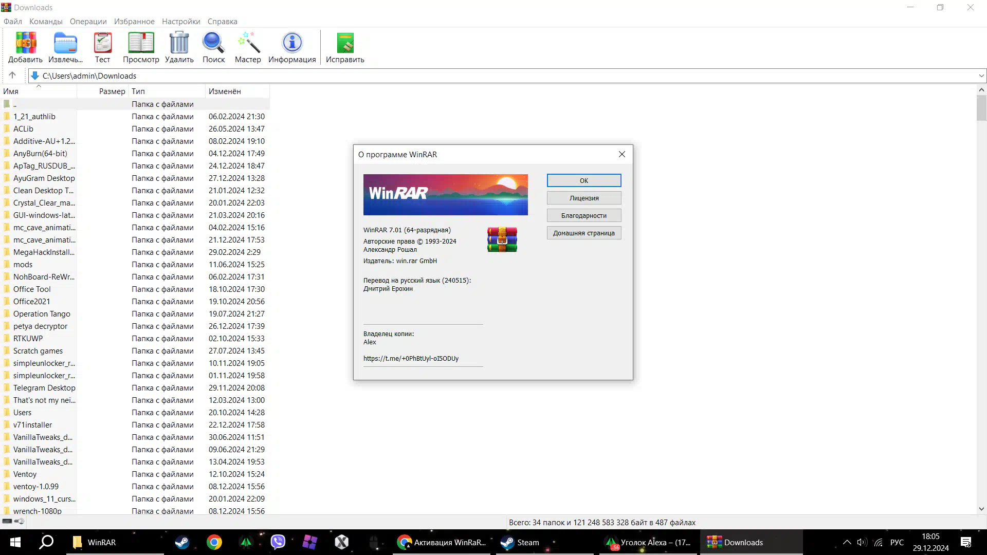Select the parent '..' folder row
Image resolution: width=987 pixels, height=555 pixels.
point(135,104)
